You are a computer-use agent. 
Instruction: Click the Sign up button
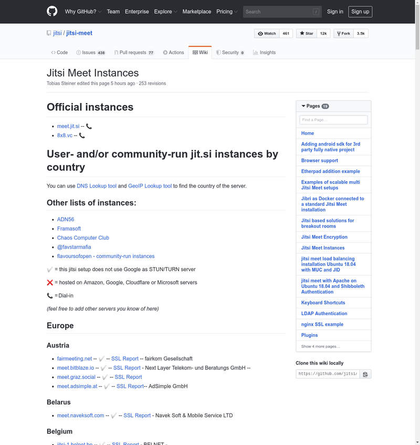click(x=360, y=12)
